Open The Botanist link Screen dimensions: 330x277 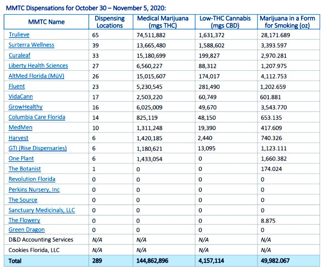25,169
